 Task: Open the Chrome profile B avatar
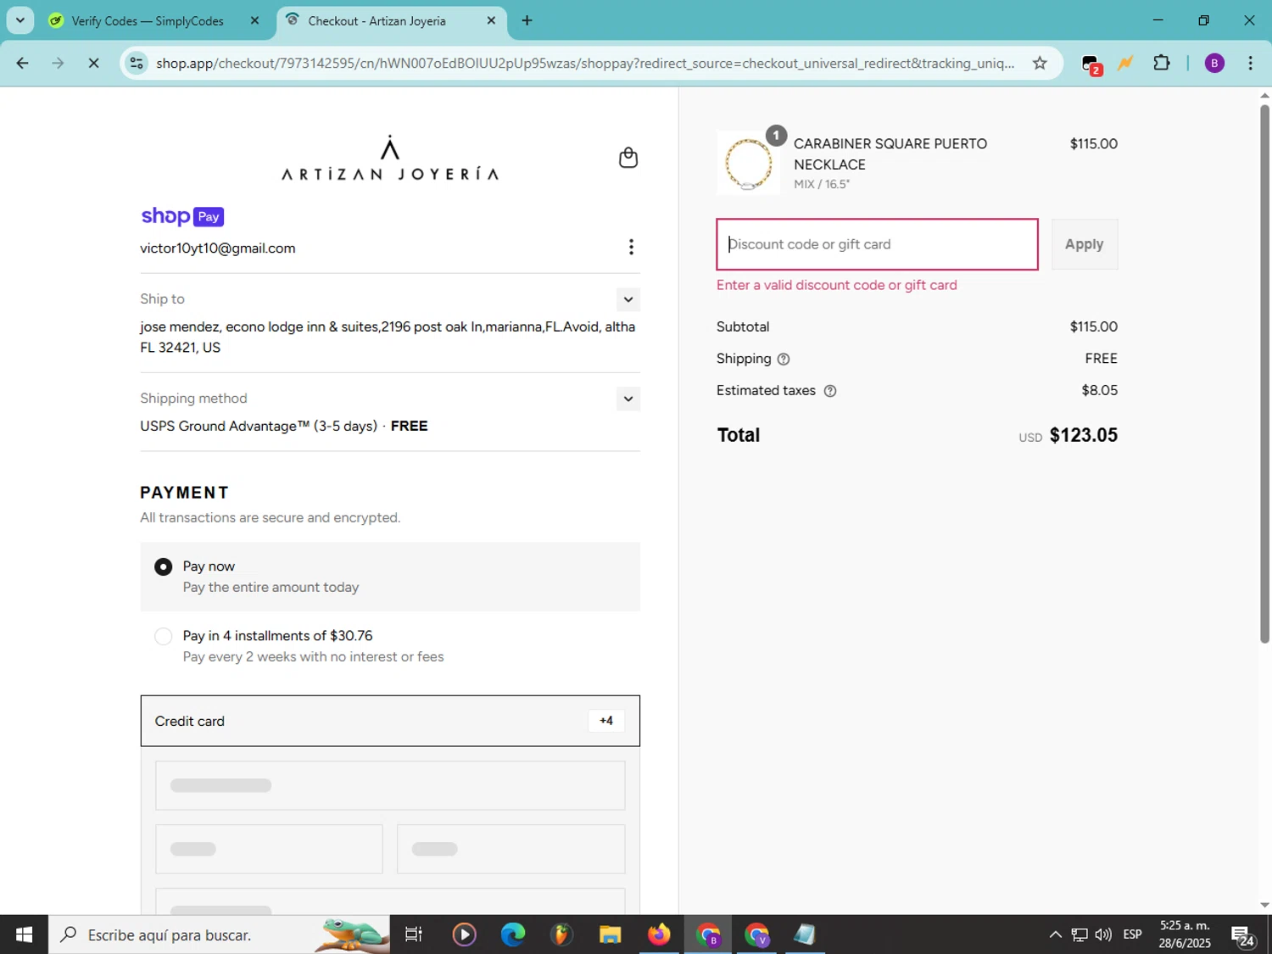point(1214,63)
